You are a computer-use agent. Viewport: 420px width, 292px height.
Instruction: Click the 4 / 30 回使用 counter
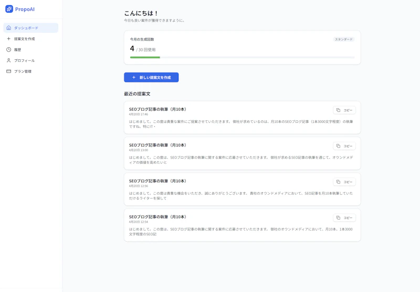click(143, 49)
